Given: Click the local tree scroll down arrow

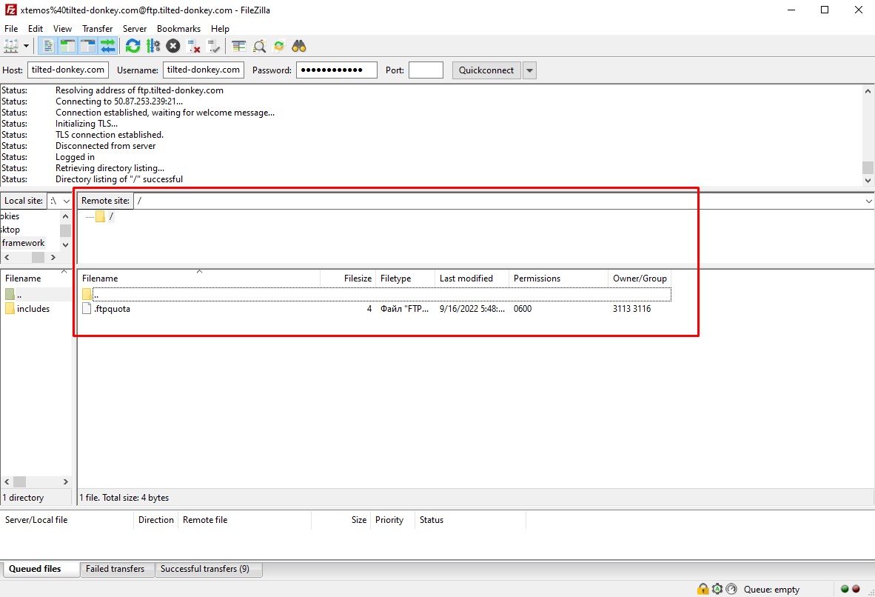Looking at the screenshot, I should (65, 244).
